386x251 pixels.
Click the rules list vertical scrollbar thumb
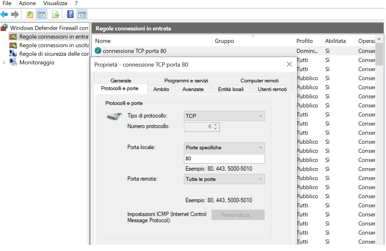379,54
